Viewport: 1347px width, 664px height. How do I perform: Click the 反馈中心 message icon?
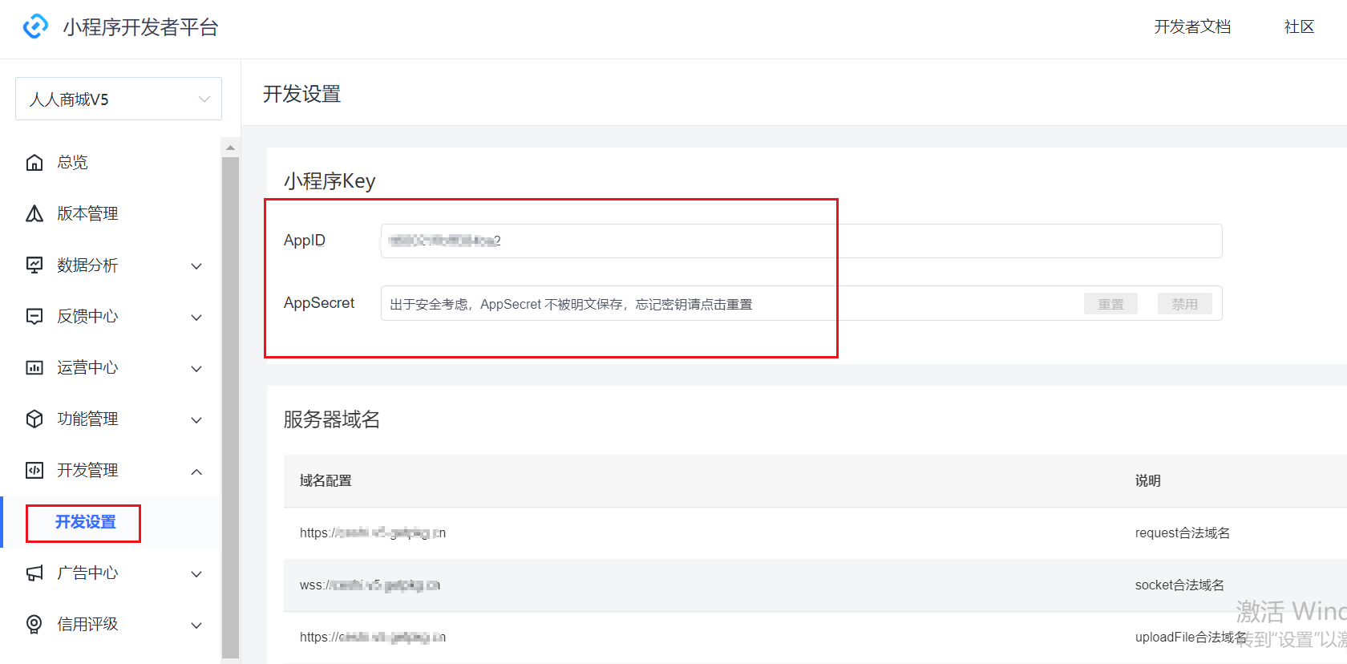pyautogui.click(x=34, y=316)
